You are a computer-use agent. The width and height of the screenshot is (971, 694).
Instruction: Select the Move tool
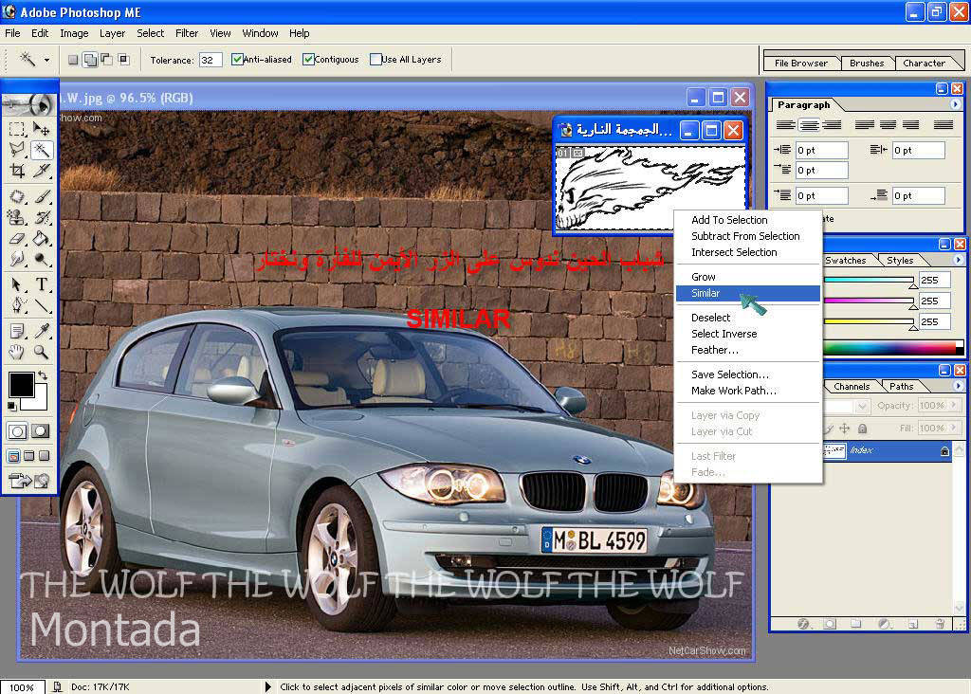pos(41,129)
